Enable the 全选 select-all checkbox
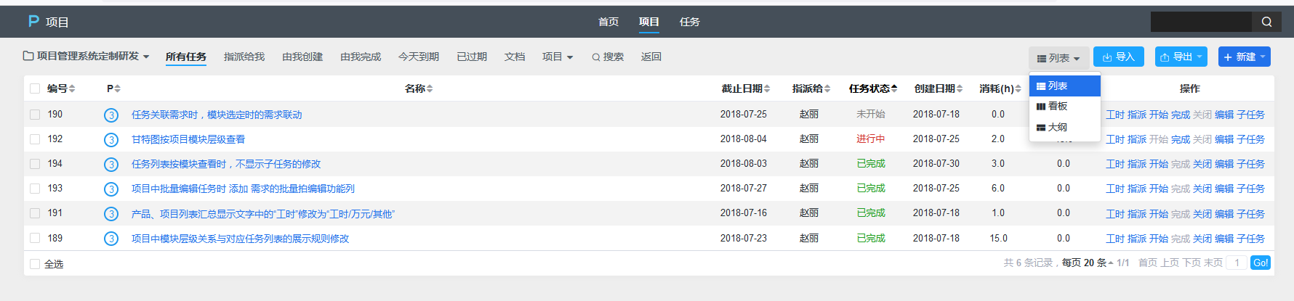This screenshot has height=301, width=1294. click(35, 264)
